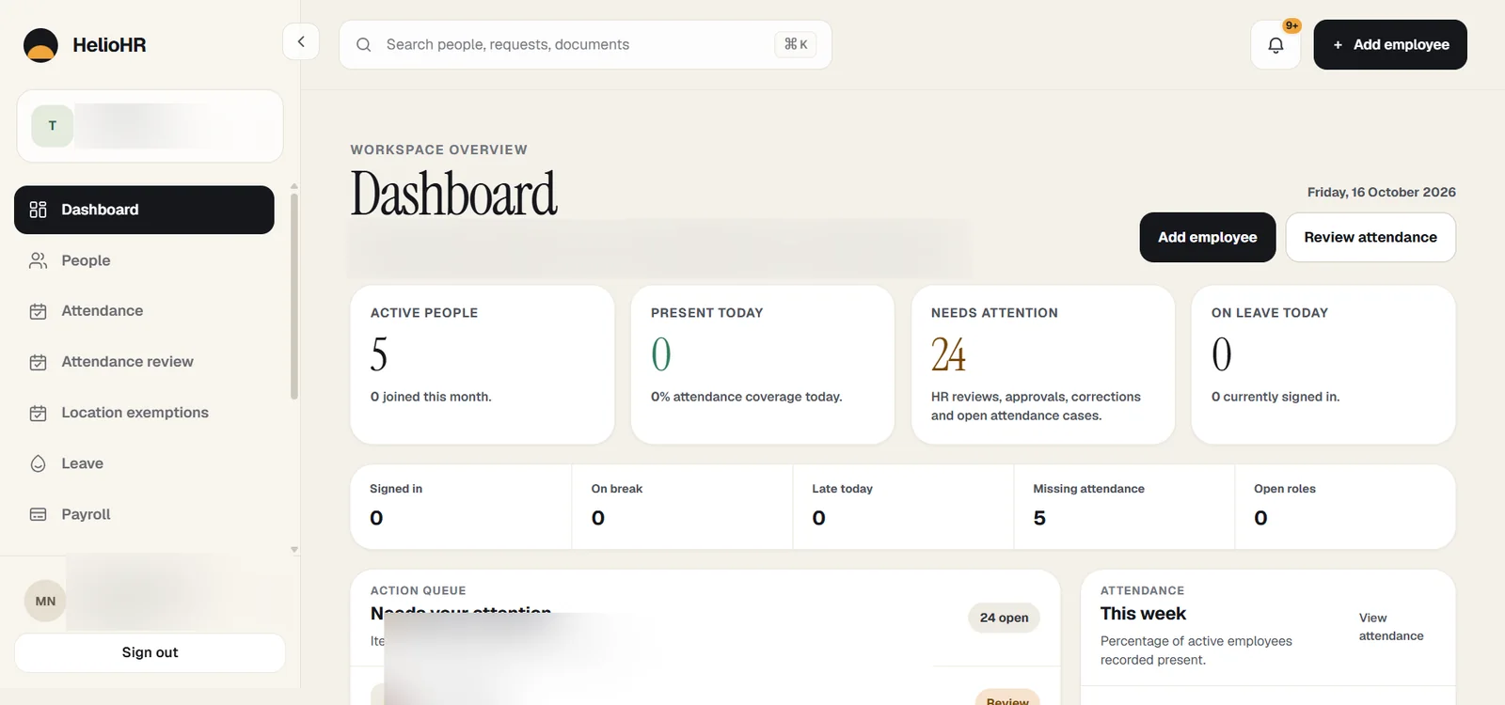This screenshot has height=705, width=1505.
Task: Navigate to Attendance review
Action: click(144, 362)
